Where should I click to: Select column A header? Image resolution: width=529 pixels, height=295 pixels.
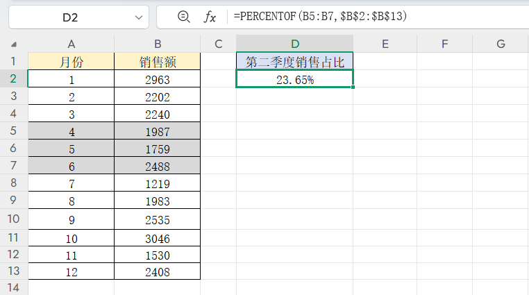[x=71, y=44]
